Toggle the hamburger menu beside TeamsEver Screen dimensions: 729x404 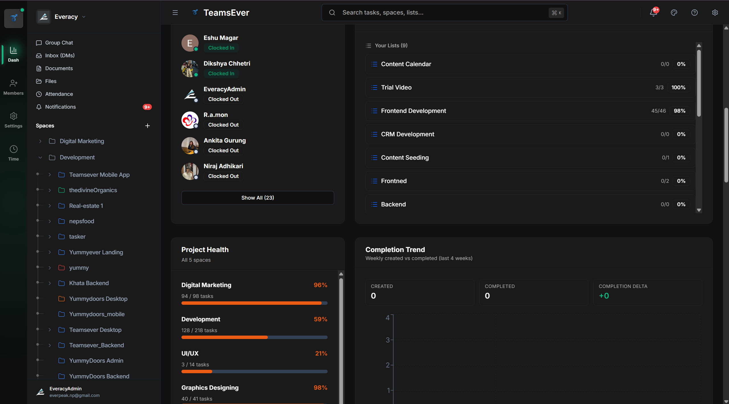pos(175,13)
